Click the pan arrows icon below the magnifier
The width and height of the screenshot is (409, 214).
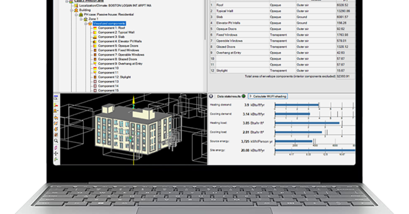[56, 153]
